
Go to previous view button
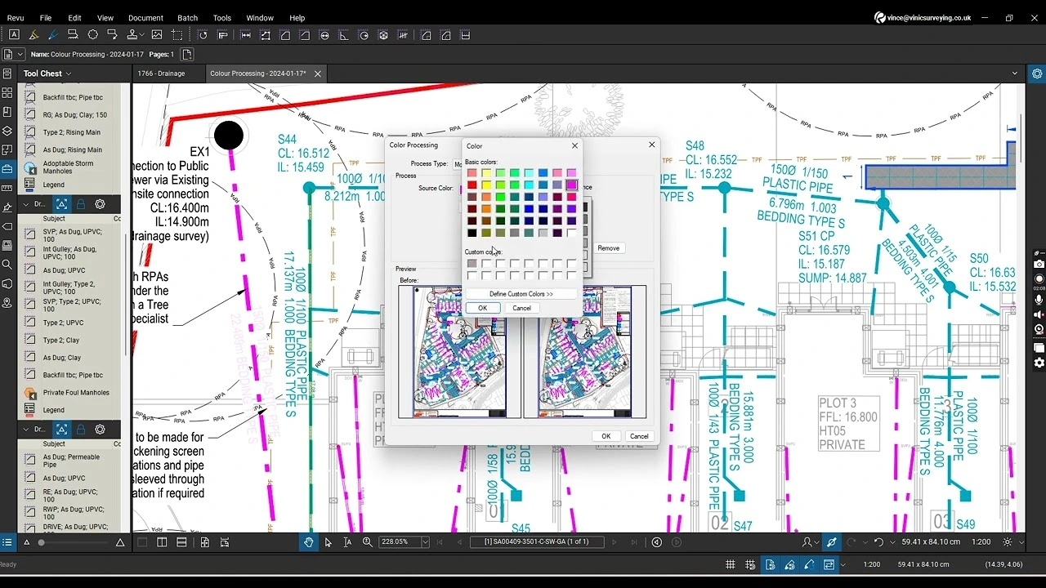(657, 542)
